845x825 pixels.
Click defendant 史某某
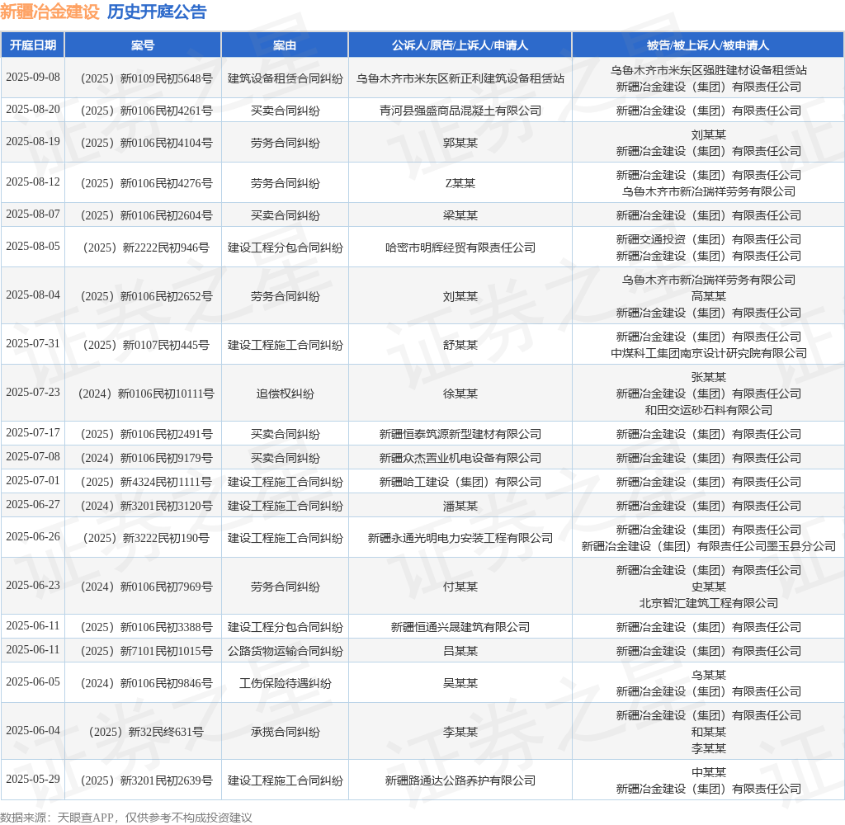point(709,587)
